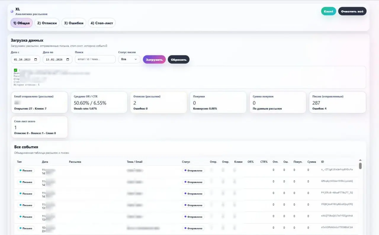The image size is (379, 235).
Task: Click green checkmark icon in load log
Action: point(15,70)
